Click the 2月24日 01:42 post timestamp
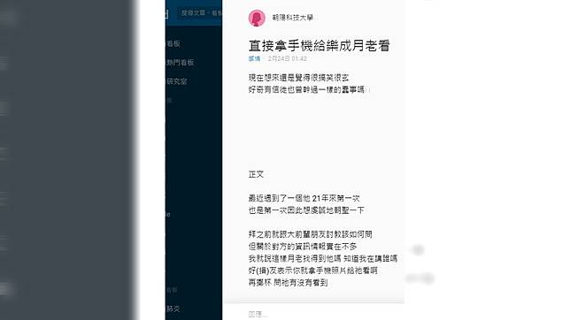The image size is (570, 320). coord(287,58)
